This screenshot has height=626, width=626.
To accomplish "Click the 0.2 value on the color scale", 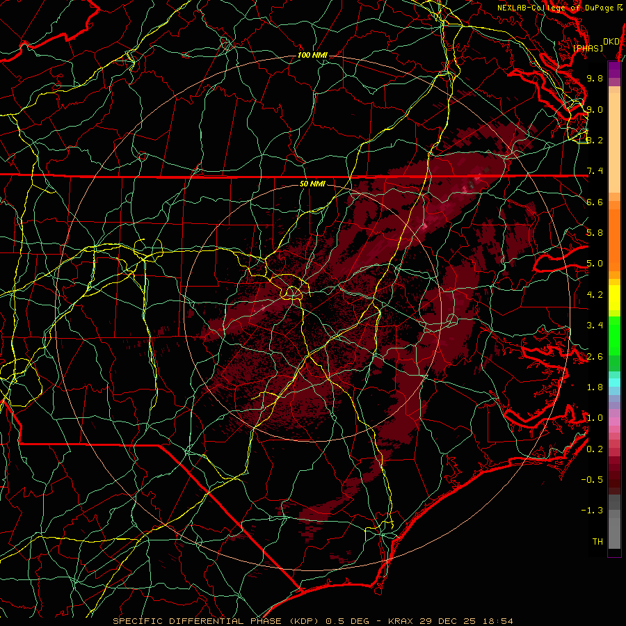I will tap(595, 449).
